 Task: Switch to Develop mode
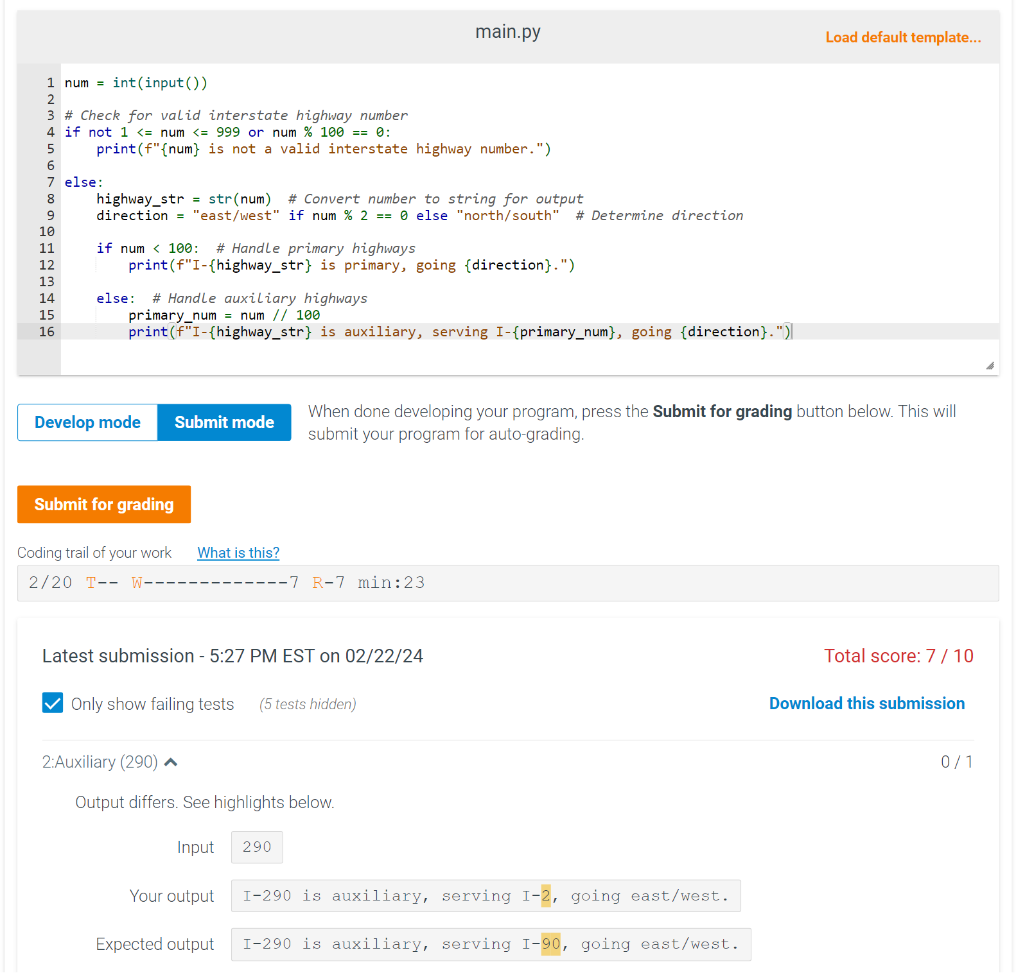[87, 422]
